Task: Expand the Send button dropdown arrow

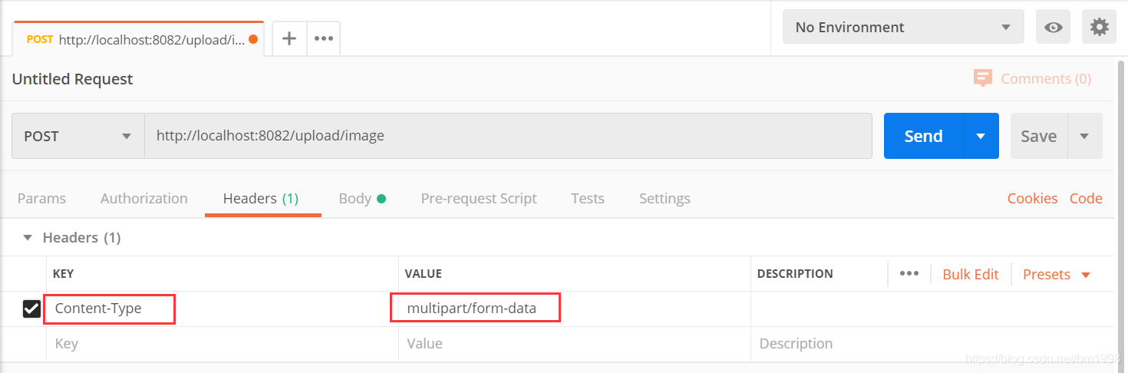Action: click(x=981, y=136)
